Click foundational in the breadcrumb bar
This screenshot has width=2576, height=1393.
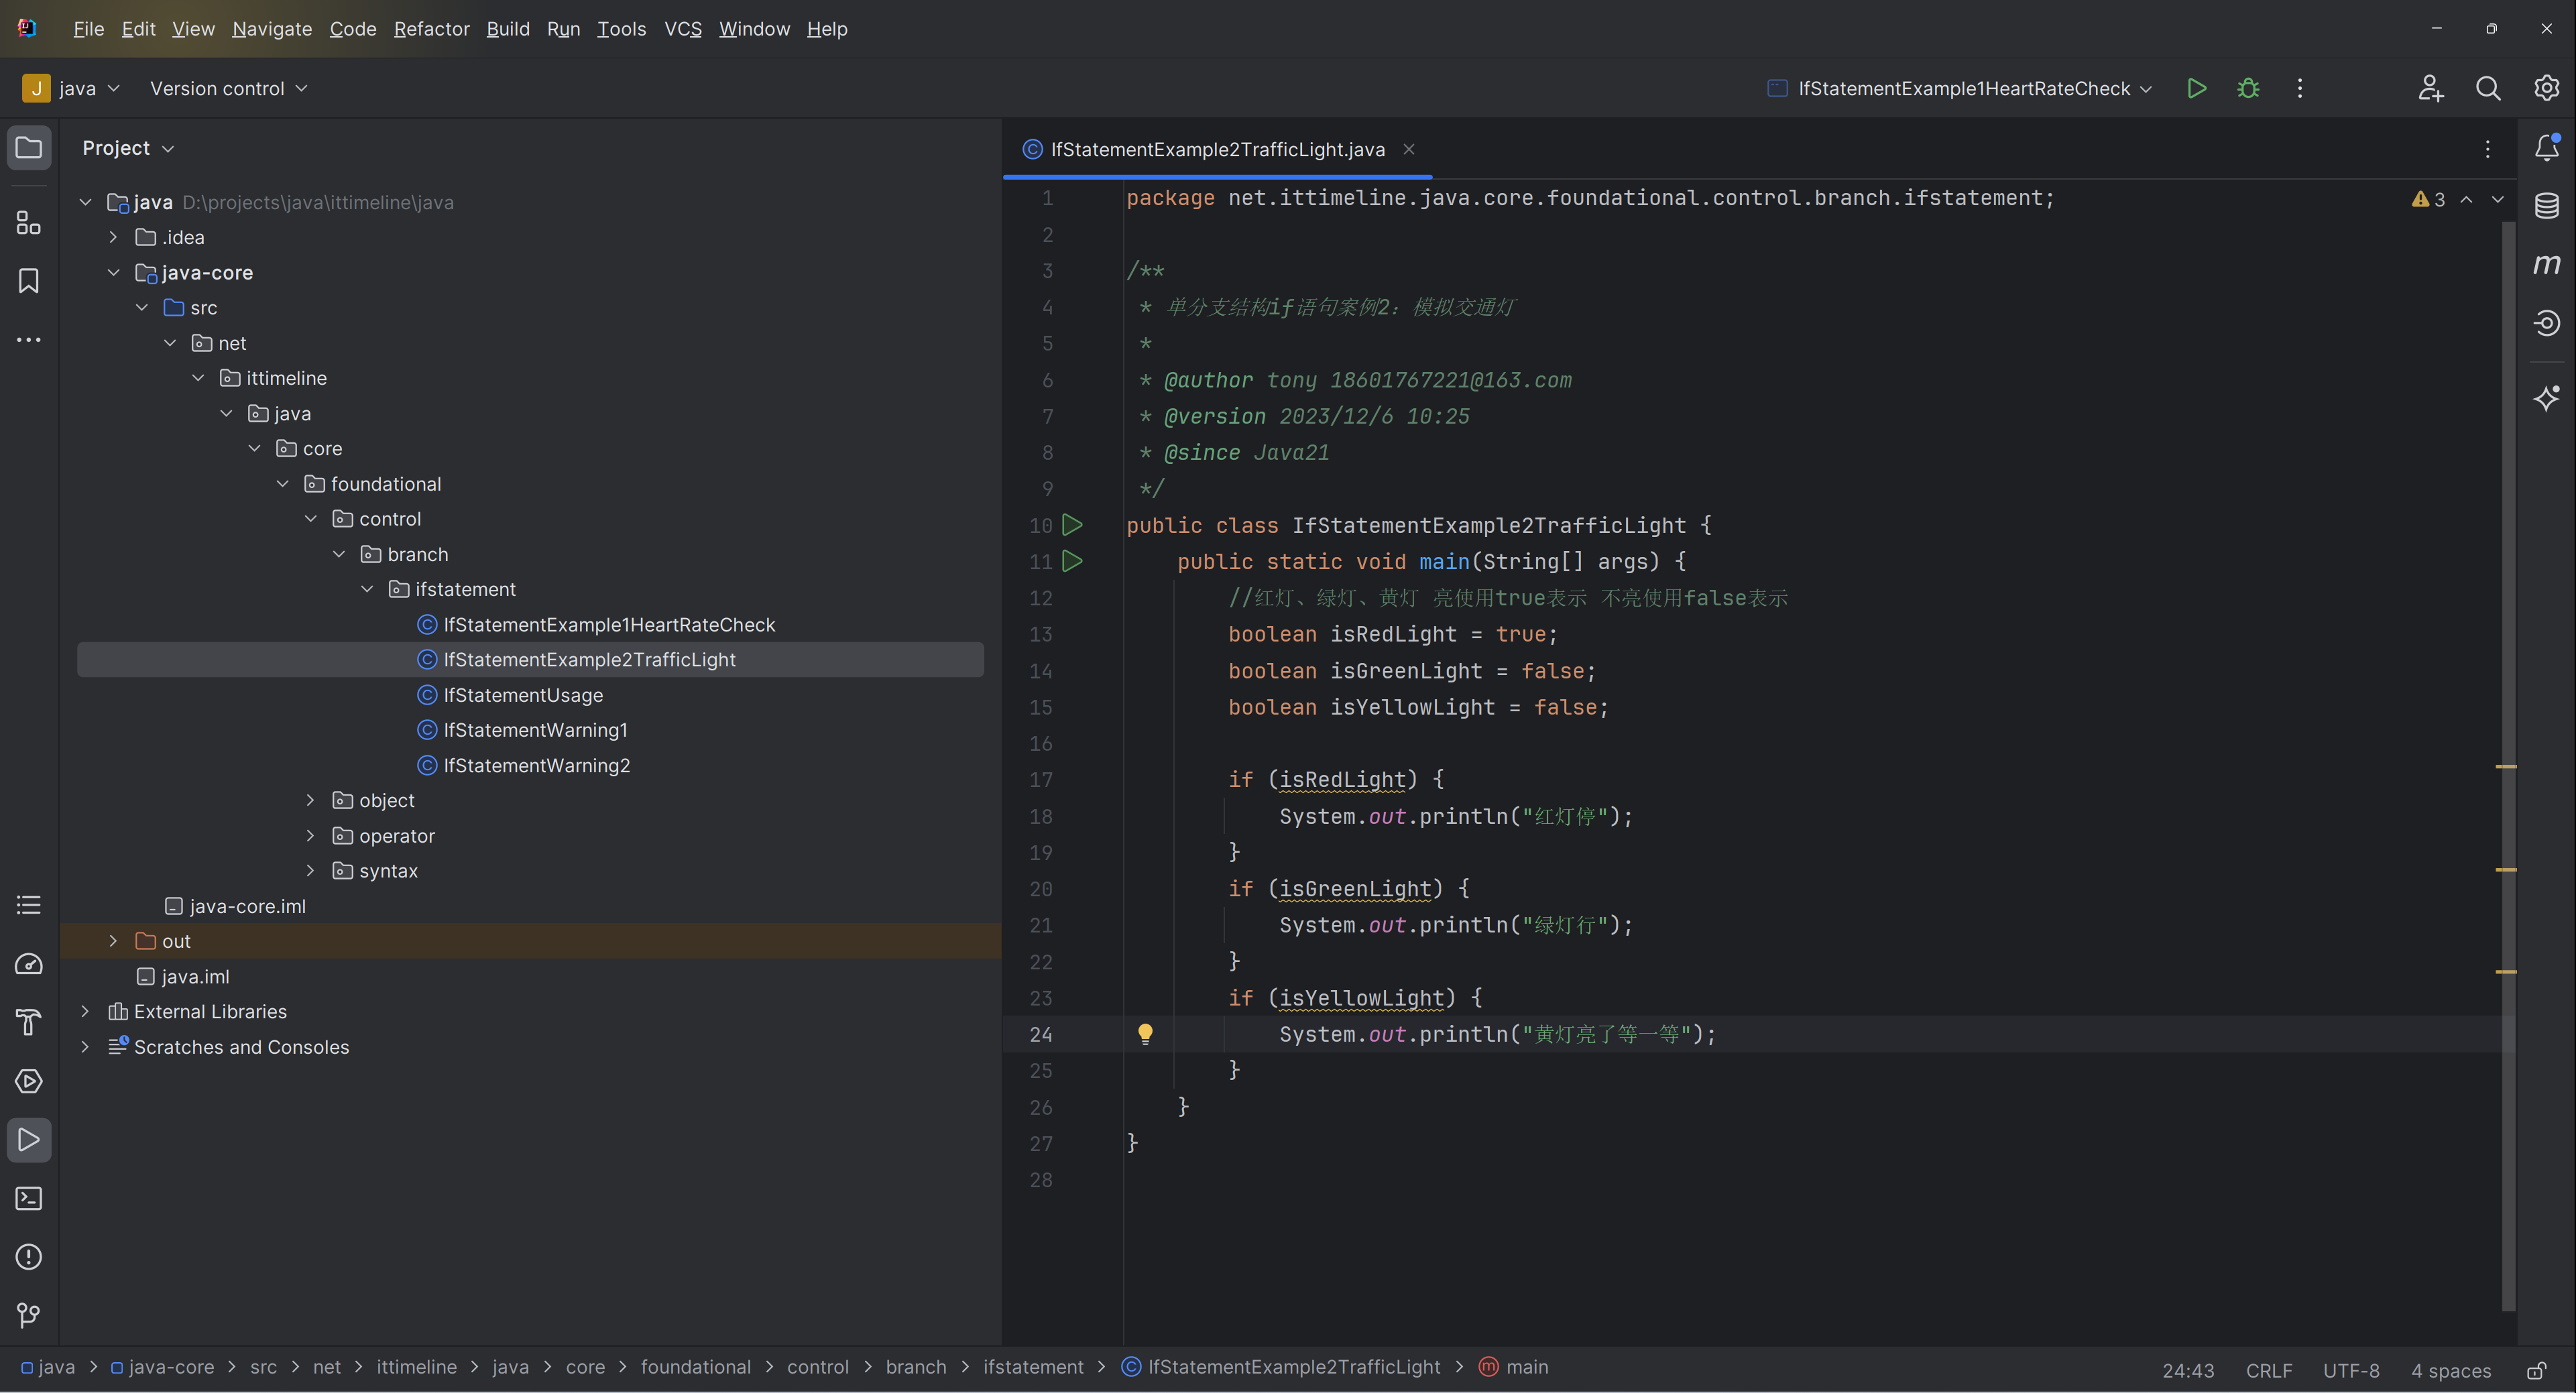(x=695, y=1367)
